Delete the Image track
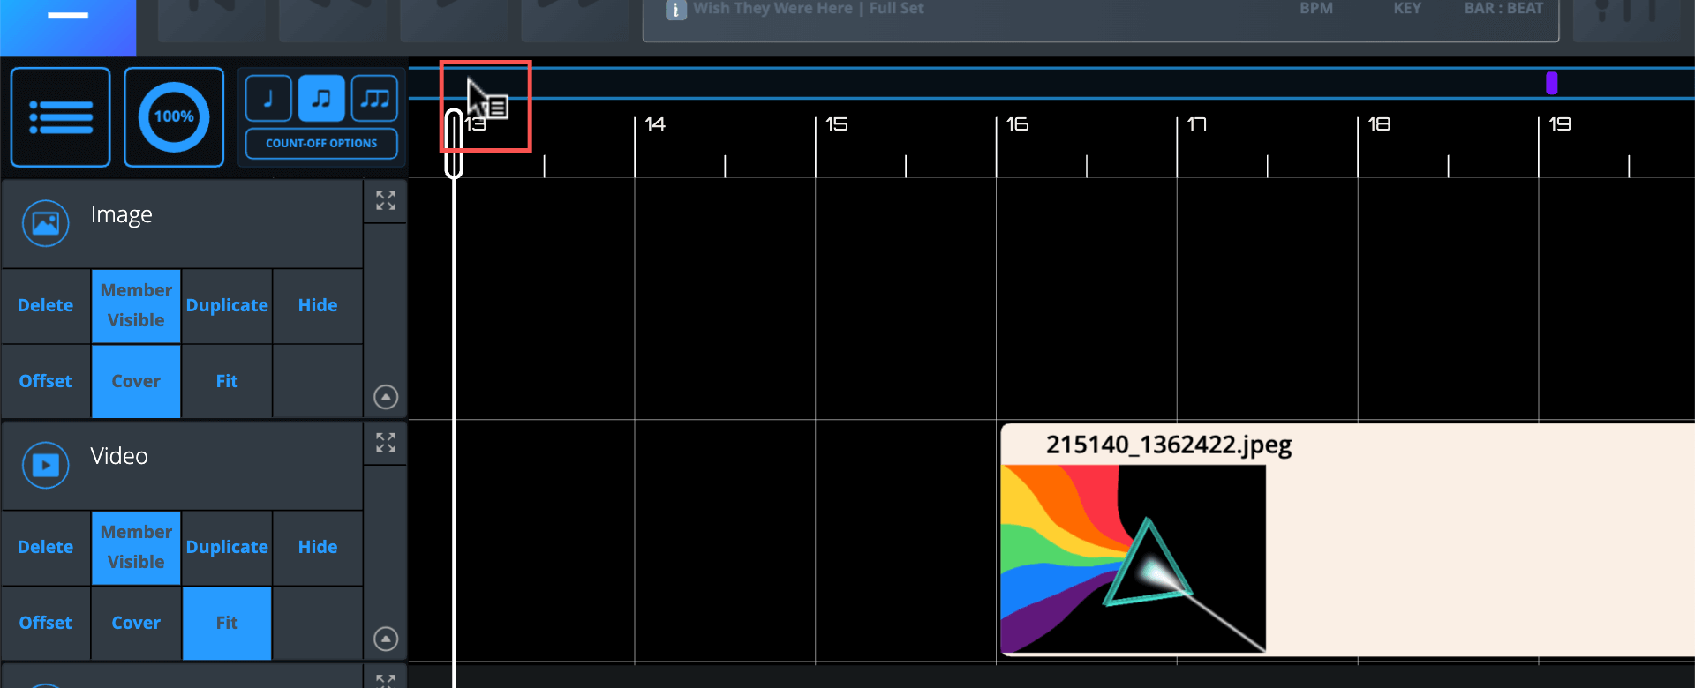This screenshot has width=1695, height=688. coord(46,305)
